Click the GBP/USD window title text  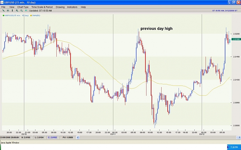pyautogui.click(x=20, y=2)
